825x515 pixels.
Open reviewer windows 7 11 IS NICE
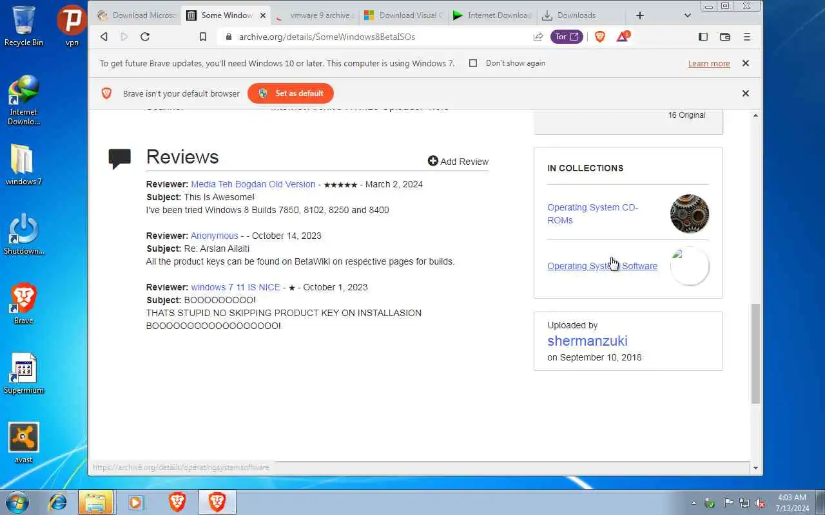pos(235,287)
